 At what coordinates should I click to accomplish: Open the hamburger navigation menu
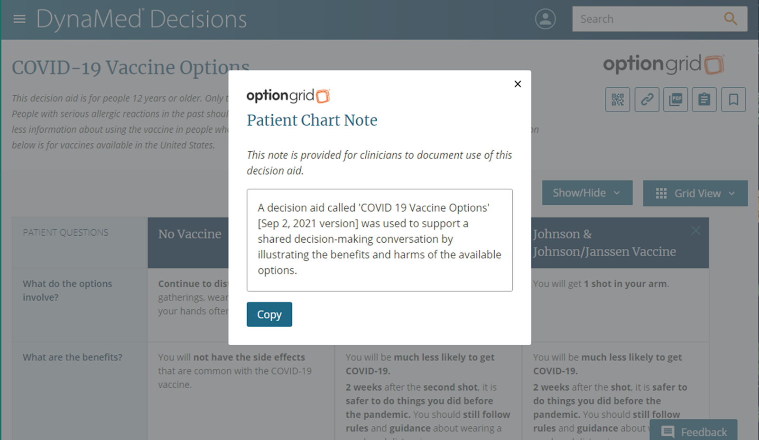(19, 19)
